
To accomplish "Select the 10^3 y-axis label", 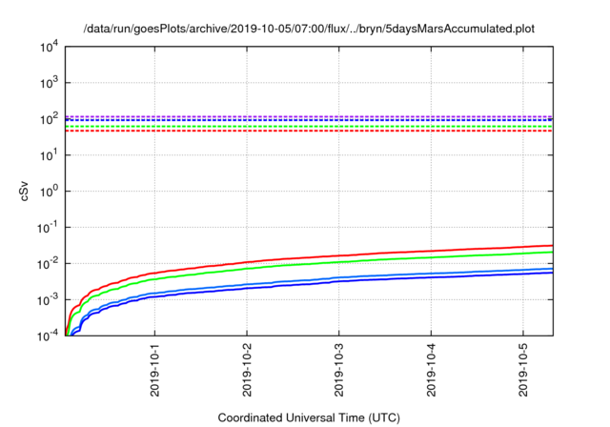I will pyautogui.click(x=50, y=83).
